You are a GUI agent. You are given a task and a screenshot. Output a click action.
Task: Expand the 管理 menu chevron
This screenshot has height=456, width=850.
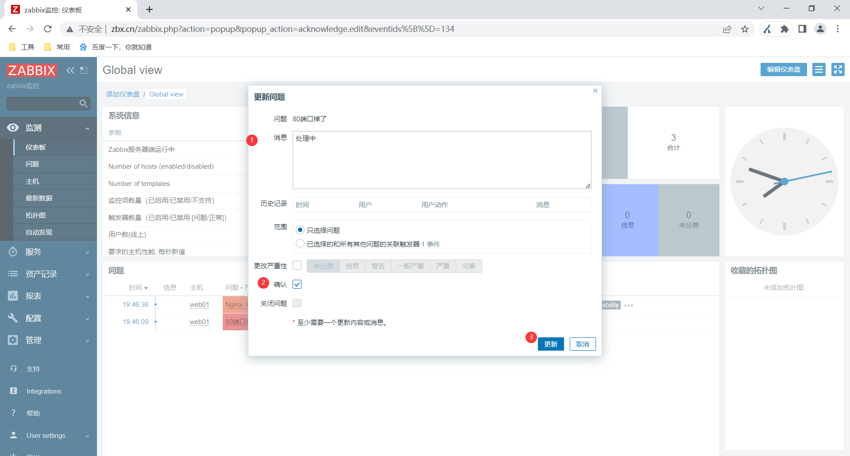tap(87, 341)
